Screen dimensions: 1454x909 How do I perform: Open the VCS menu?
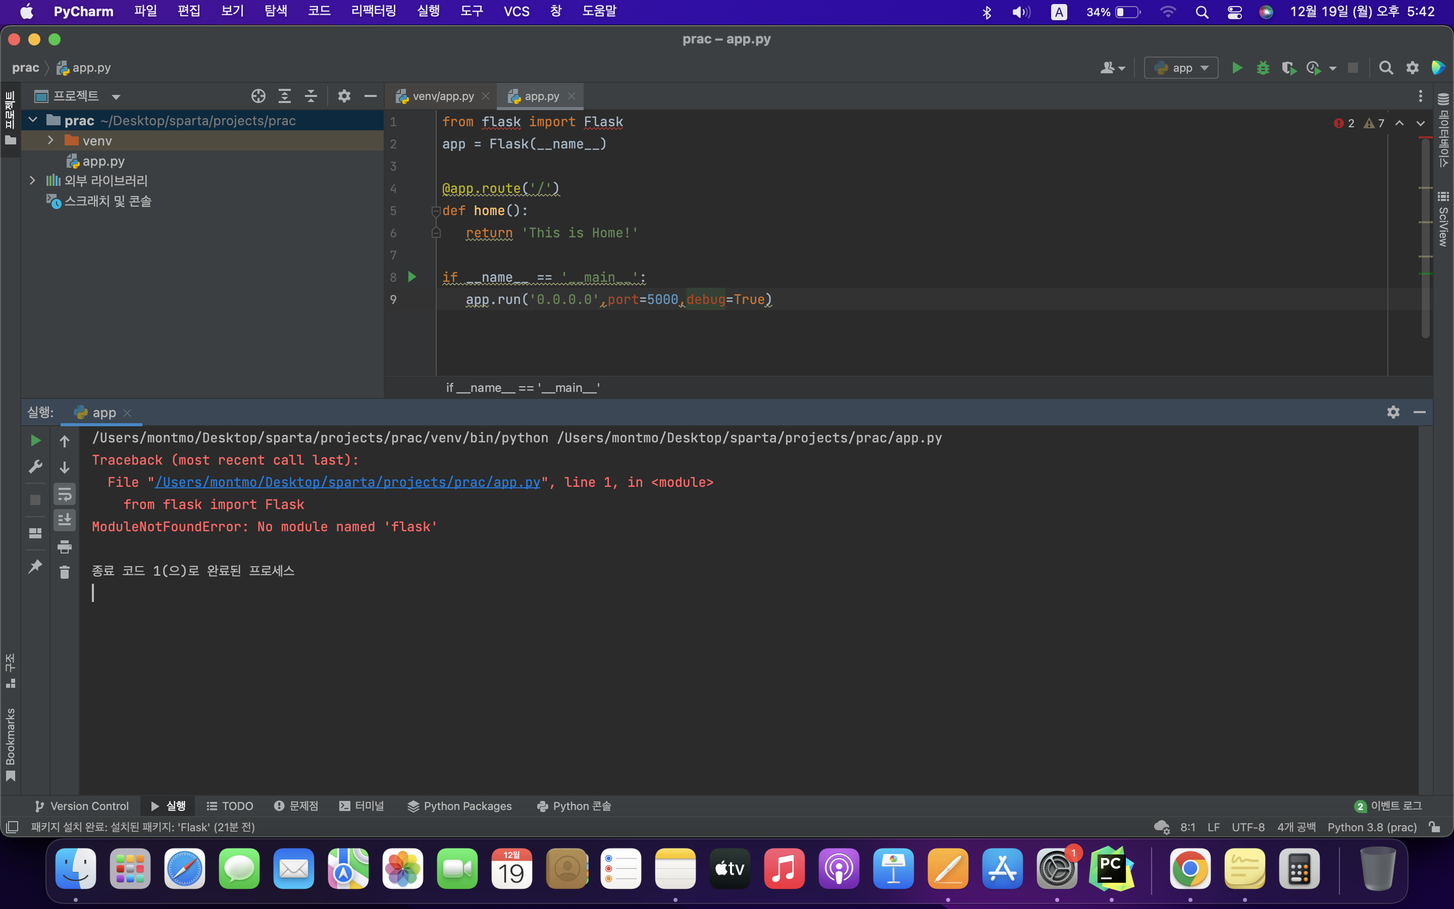[516, 12]
